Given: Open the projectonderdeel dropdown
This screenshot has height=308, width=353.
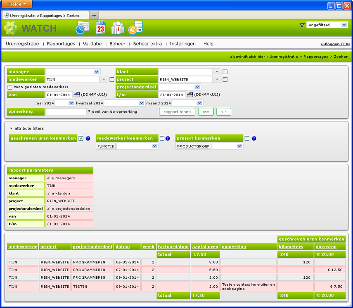Looking at the screenshot, I should [180, 87].
